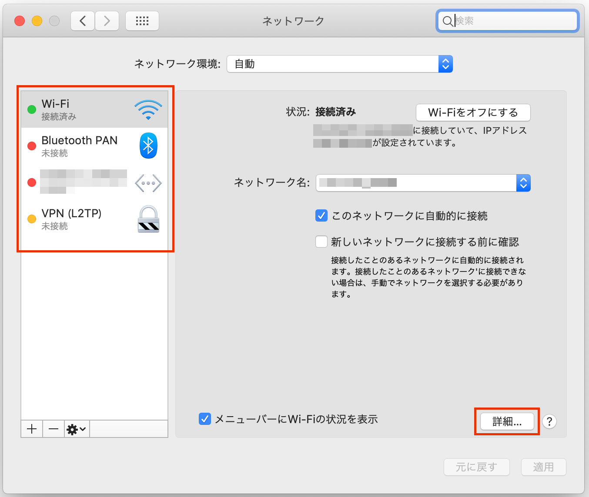Click the 接続済み status text

(x=336, y=112)
